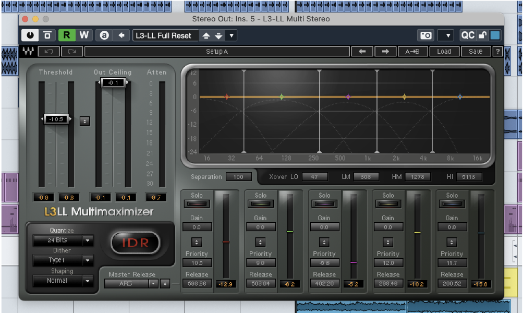Toggle the plugin power bypass button
This screenshot has width=523, height=313.
[29, 35]
